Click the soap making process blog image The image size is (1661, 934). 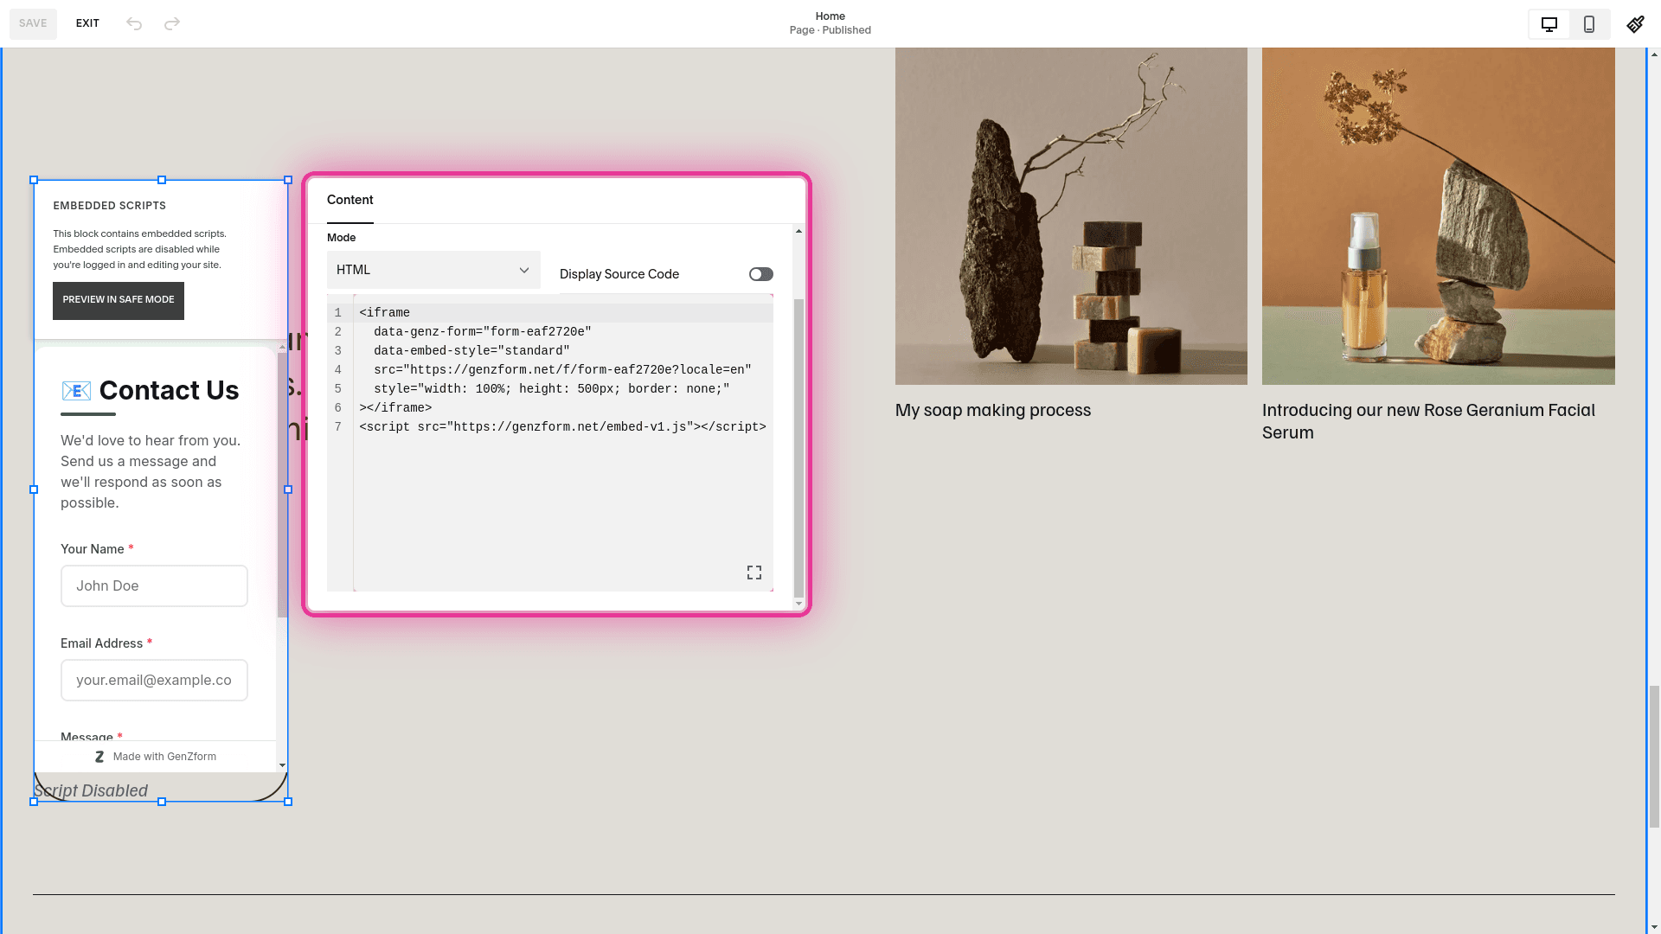pyautogui.click(x=1071, y=215)
